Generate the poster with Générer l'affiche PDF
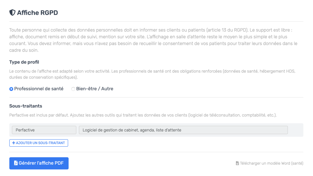 point(39,163)
